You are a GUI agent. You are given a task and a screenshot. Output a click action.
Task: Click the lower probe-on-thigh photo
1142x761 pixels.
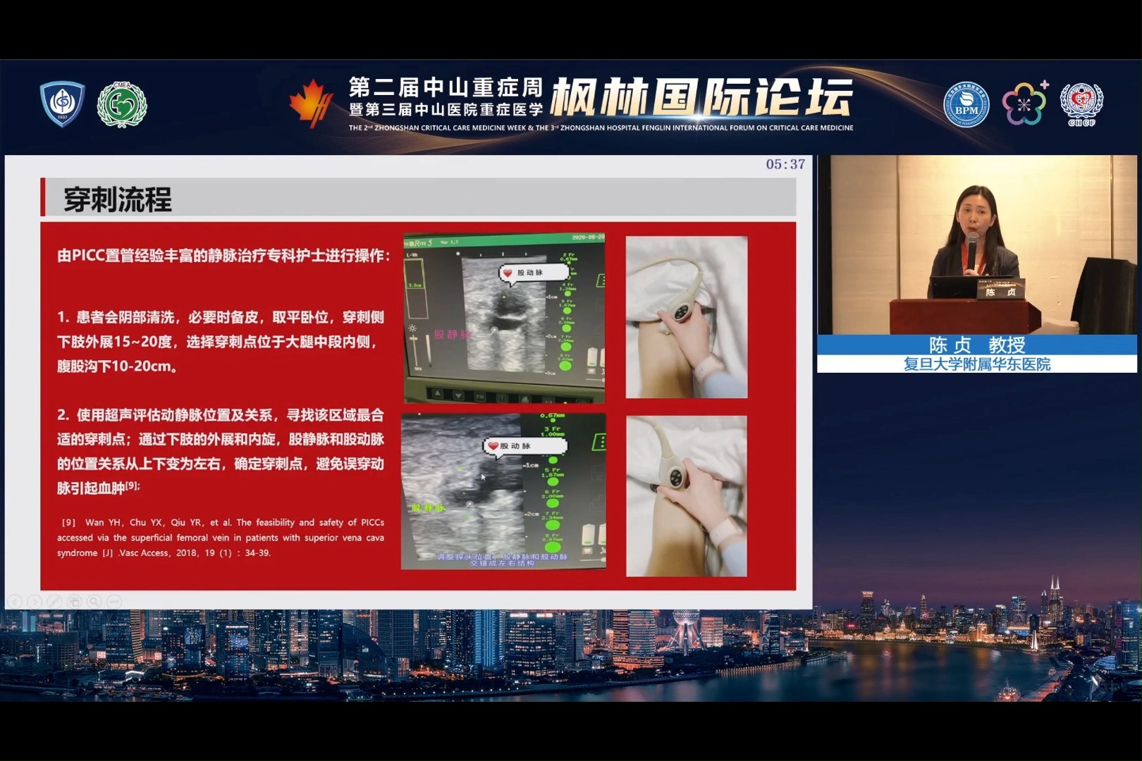tap(687, 496)
